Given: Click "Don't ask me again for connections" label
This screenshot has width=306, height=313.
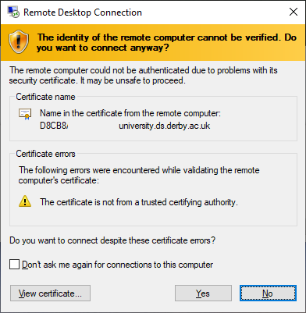Looking at the screenshot, I should click(x=118, y=265).
